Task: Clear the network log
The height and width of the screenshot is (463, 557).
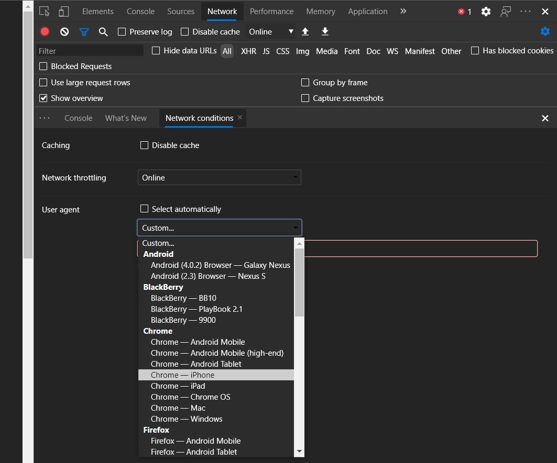Action: [64, 32]
